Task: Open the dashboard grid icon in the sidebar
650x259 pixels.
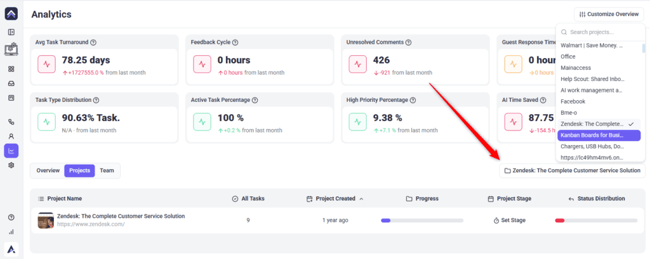Action: point(11,68)
